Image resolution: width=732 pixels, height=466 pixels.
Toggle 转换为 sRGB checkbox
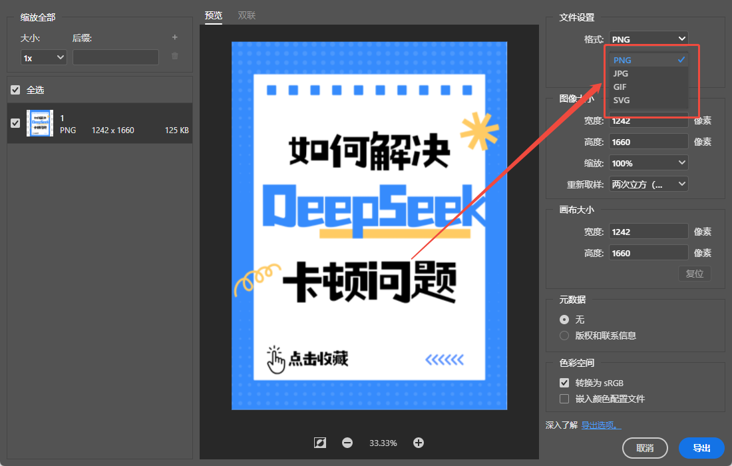(564, 383)
